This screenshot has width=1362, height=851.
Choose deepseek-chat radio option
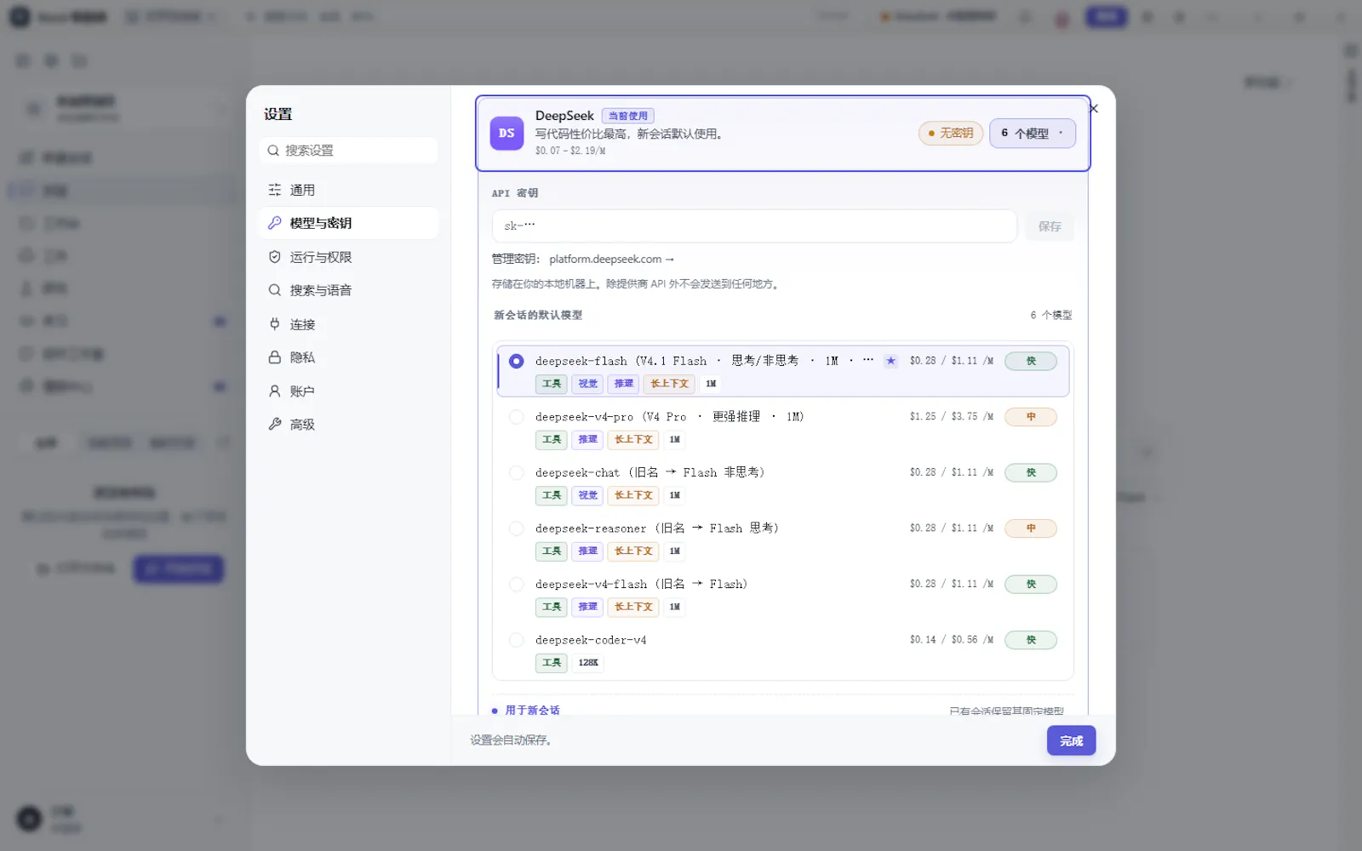(517, 472)
